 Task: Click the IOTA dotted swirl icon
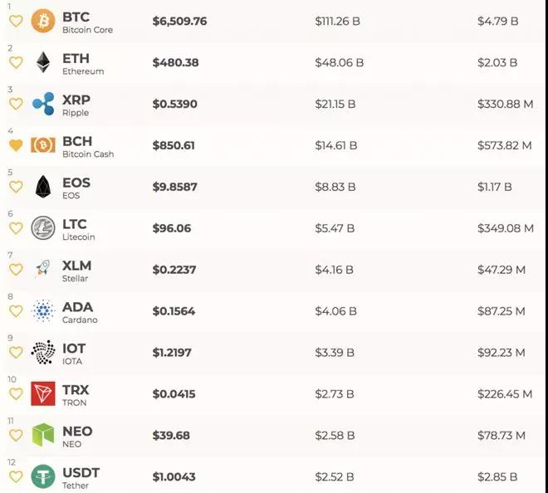coord(43,352)
